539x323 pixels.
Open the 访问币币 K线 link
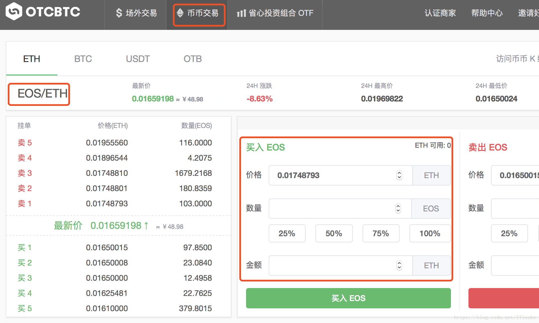pos(517,59)
